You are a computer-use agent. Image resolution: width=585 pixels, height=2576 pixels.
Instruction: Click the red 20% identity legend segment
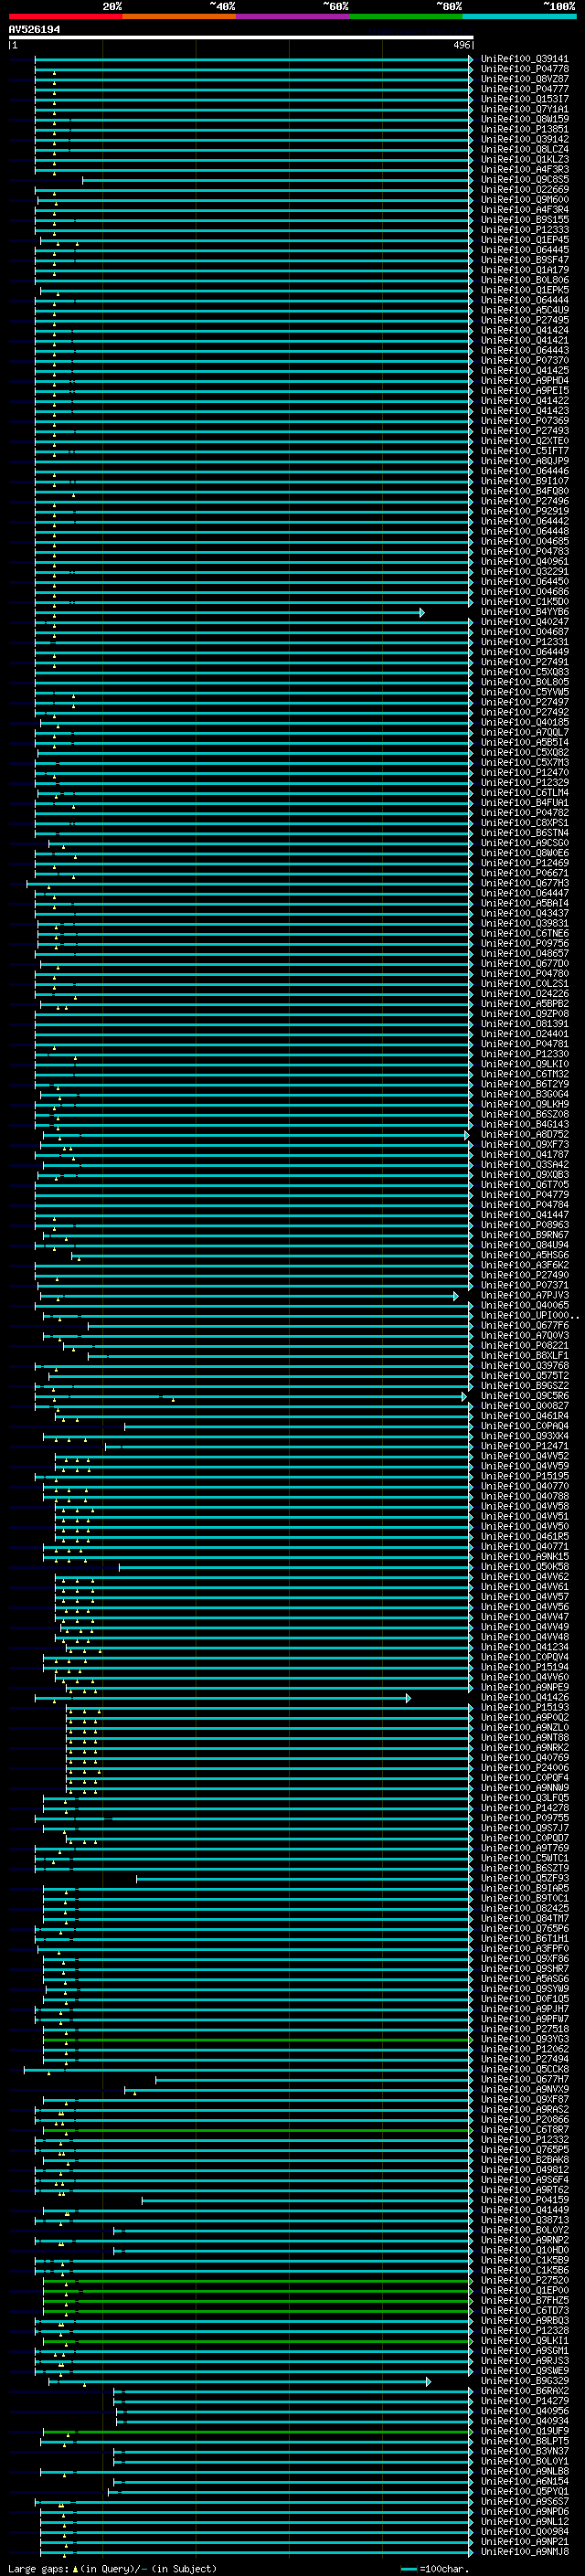pos(65,16)
